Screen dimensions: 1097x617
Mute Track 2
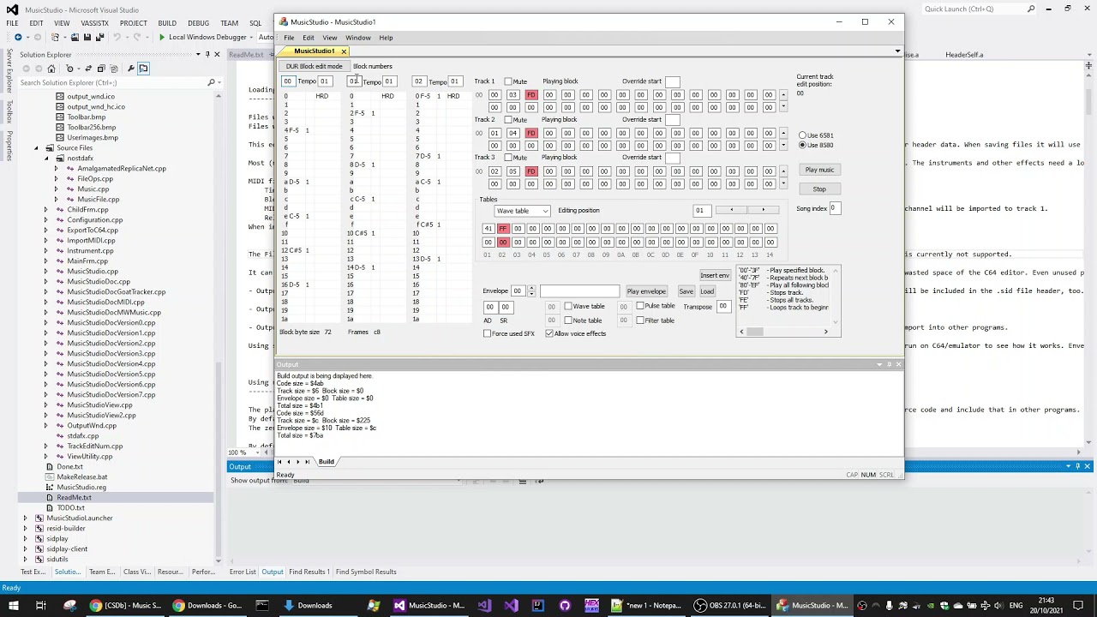point(508,119)
